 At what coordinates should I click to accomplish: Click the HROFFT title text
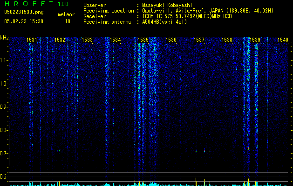[29, 4]
